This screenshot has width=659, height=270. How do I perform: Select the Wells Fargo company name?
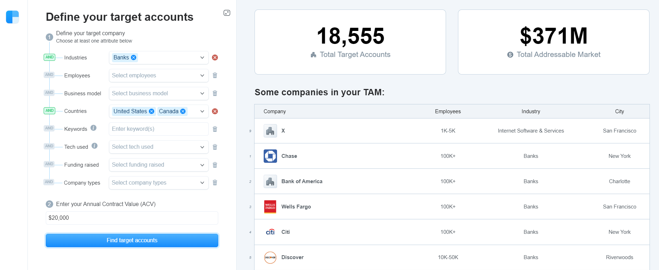pyautogui.click(x=296, y=207)
